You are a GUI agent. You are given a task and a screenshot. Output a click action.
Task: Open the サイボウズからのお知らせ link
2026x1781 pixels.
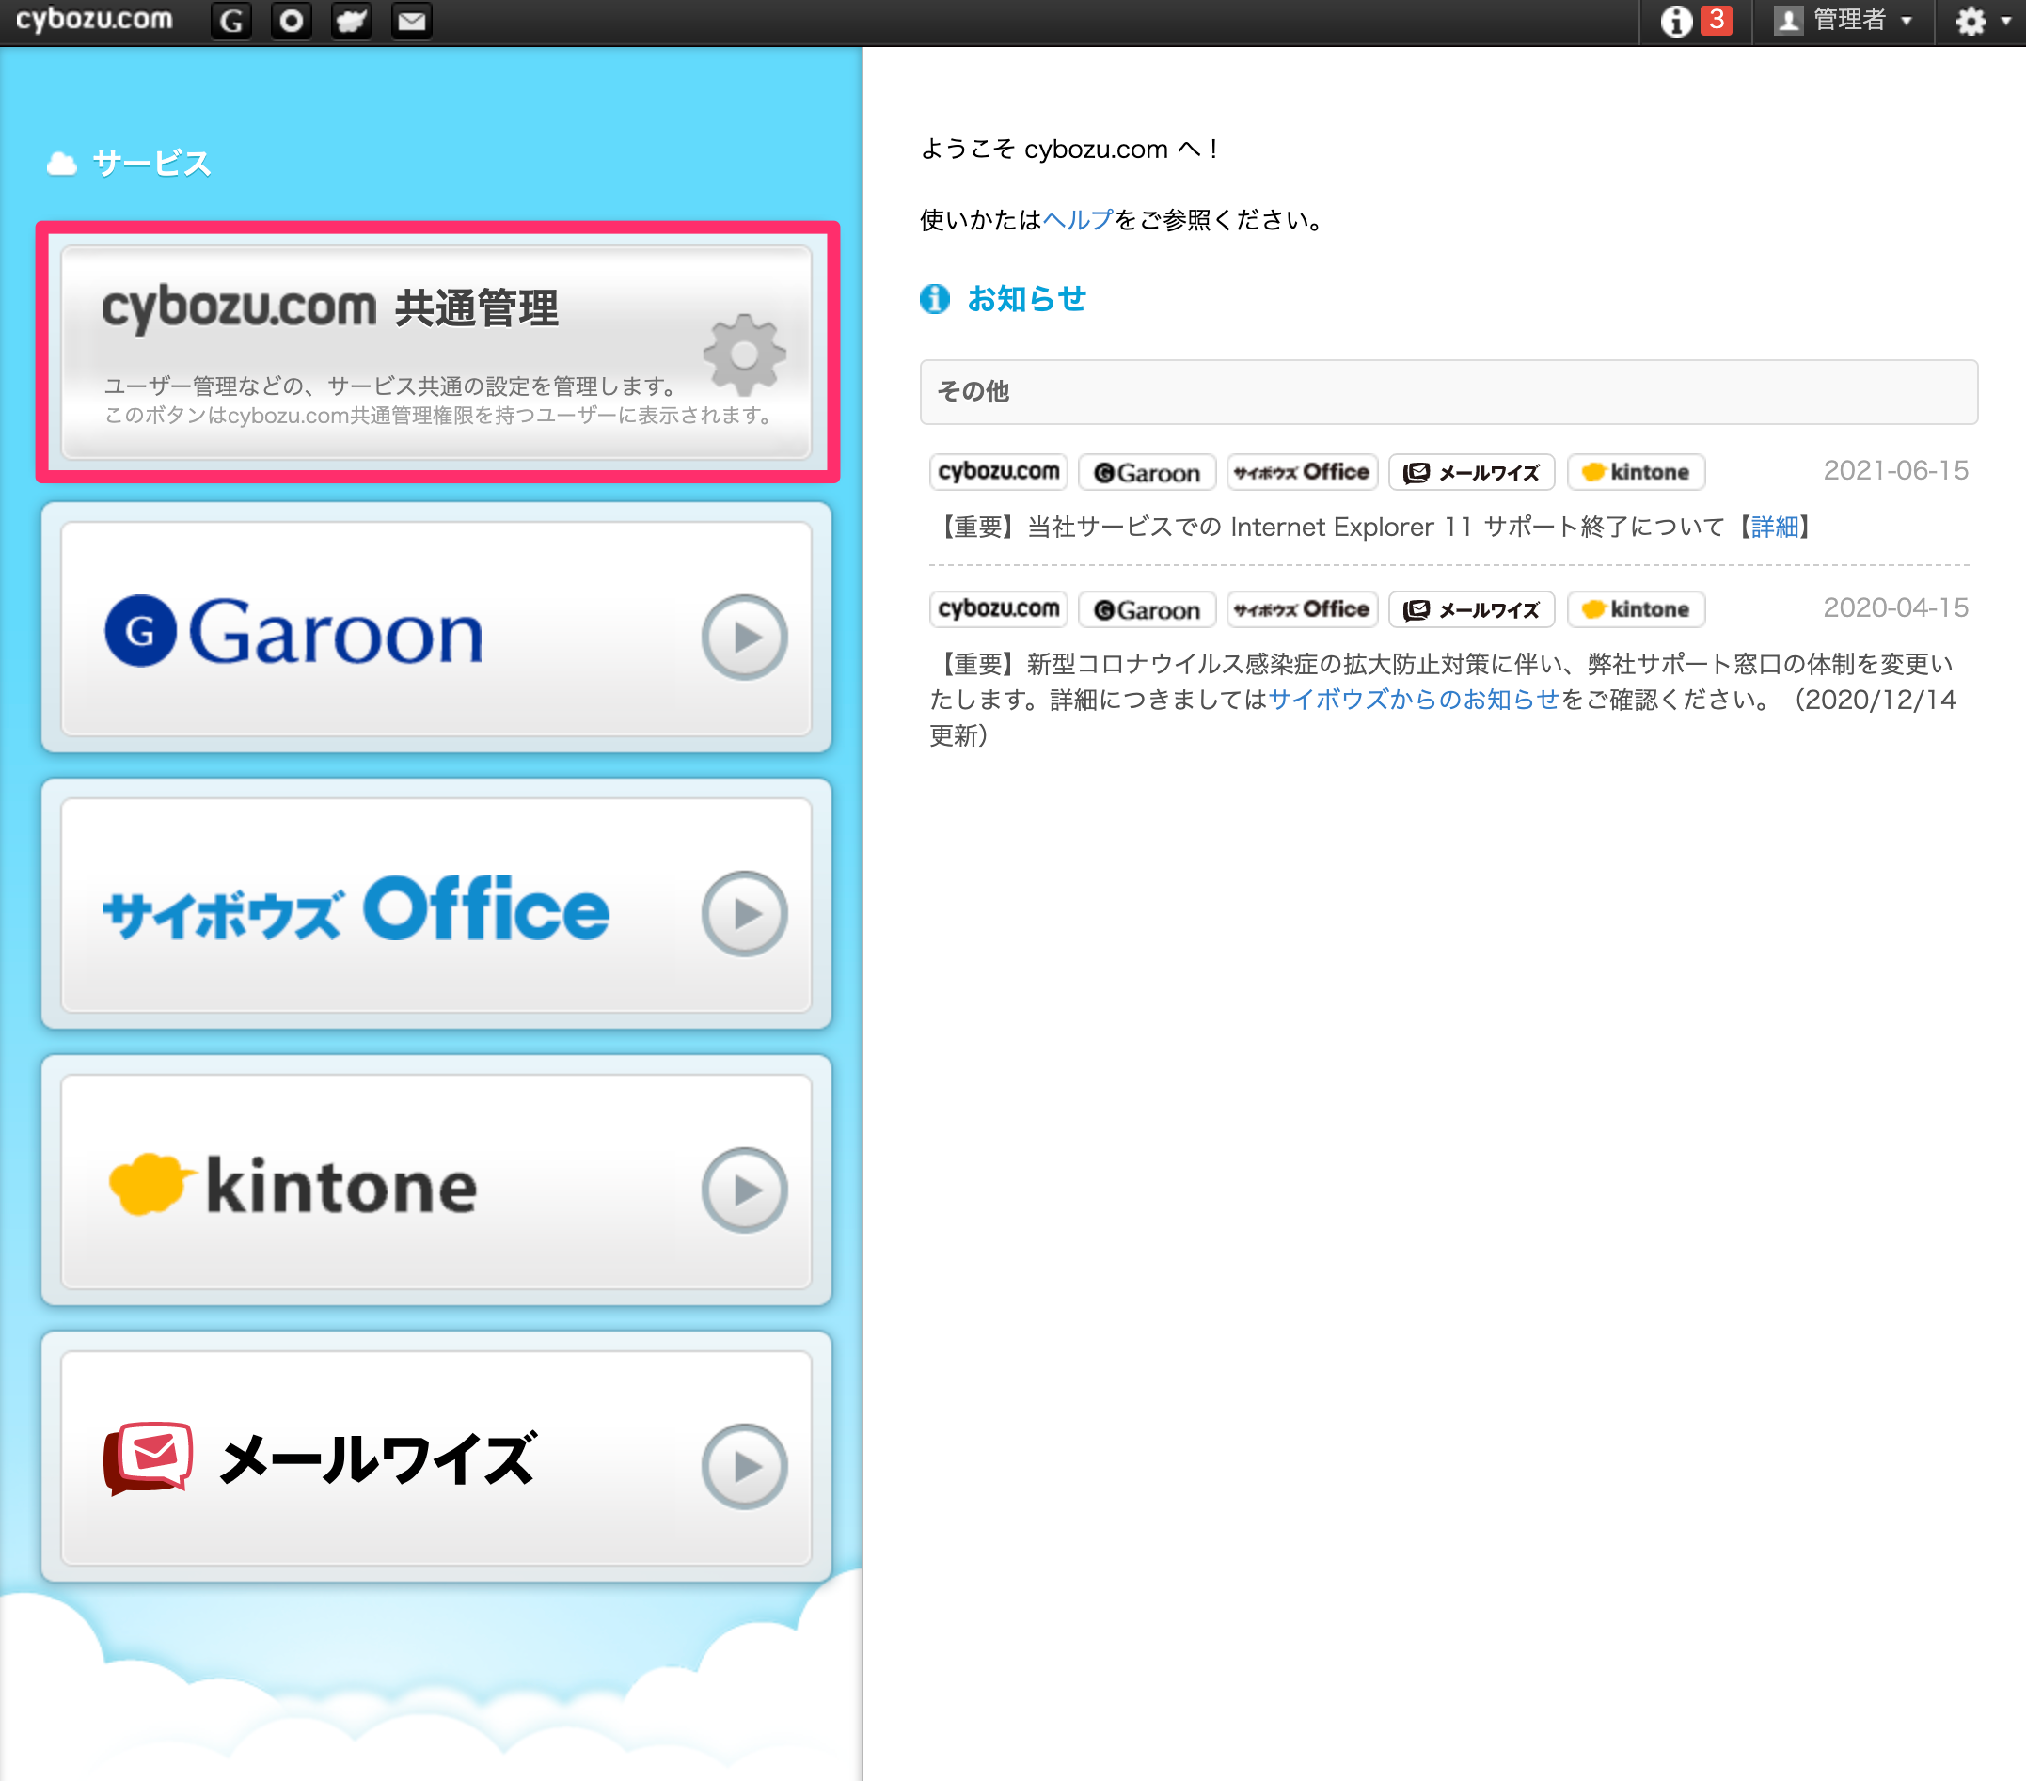pyautogui.click(x=1415, y=699)
